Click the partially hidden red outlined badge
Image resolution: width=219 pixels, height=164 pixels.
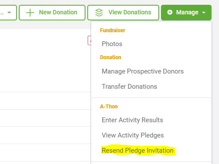click(89, 40)
